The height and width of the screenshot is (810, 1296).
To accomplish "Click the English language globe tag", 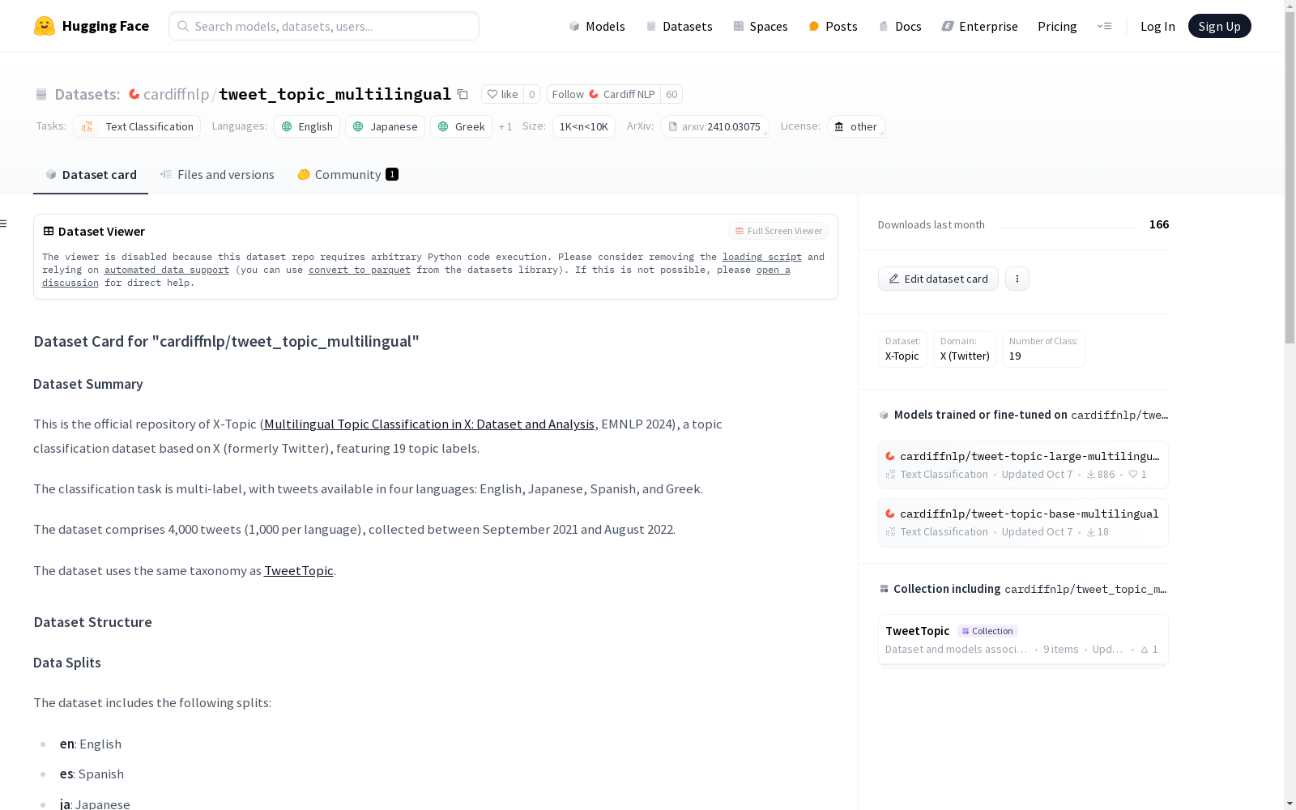I will (x=307, y=126).
